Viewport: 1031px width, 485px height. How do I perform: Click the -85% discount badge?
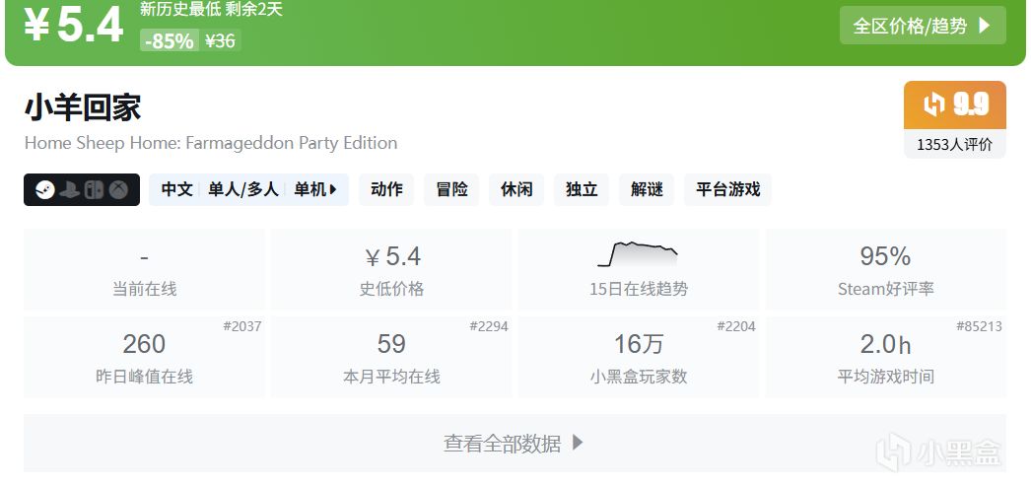170,40
